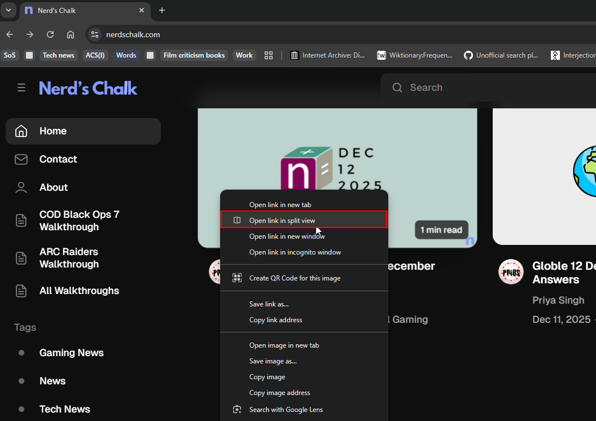
Task: Toggle the hamburger sidebar menu icon
Action: click(x=21, y=87)
